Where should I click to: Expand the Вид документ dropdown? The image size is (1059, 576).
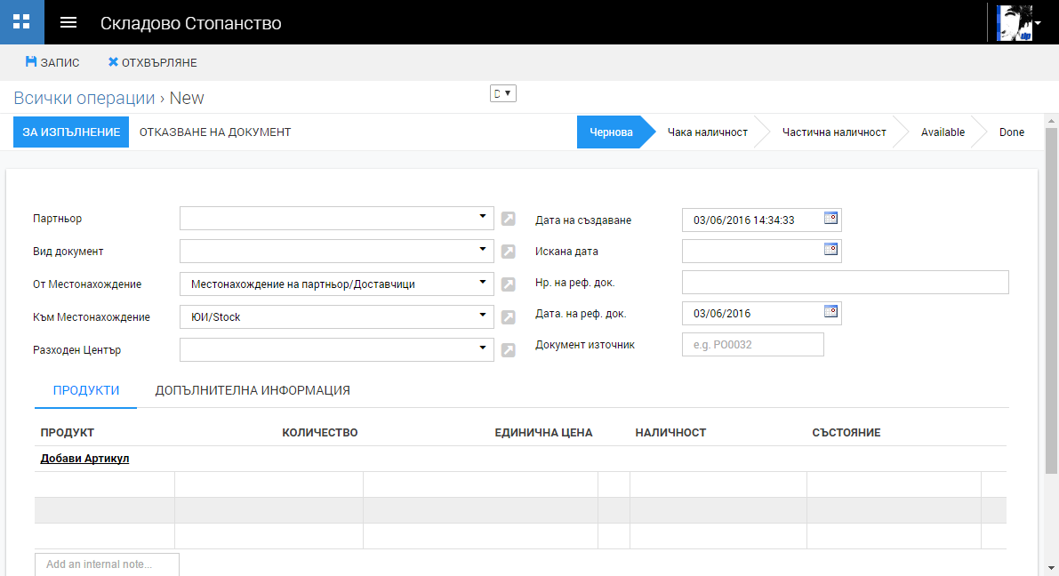tap(482, 249)
